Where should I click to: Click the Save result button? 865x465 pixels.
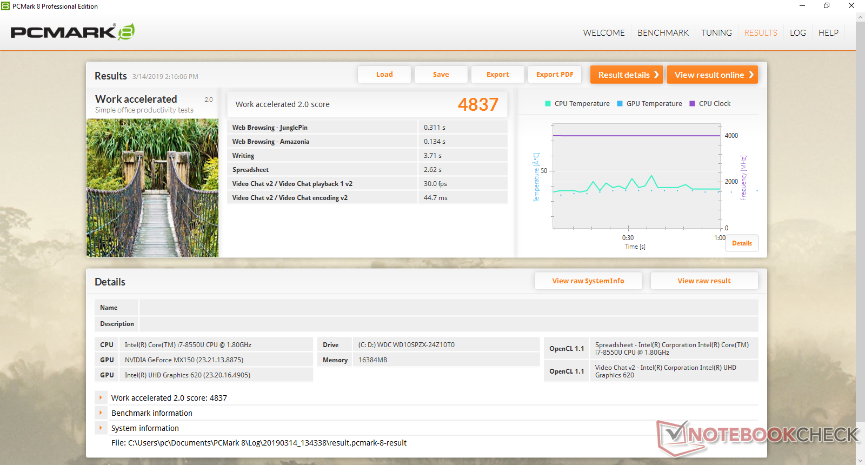click(x=441, y=75)
